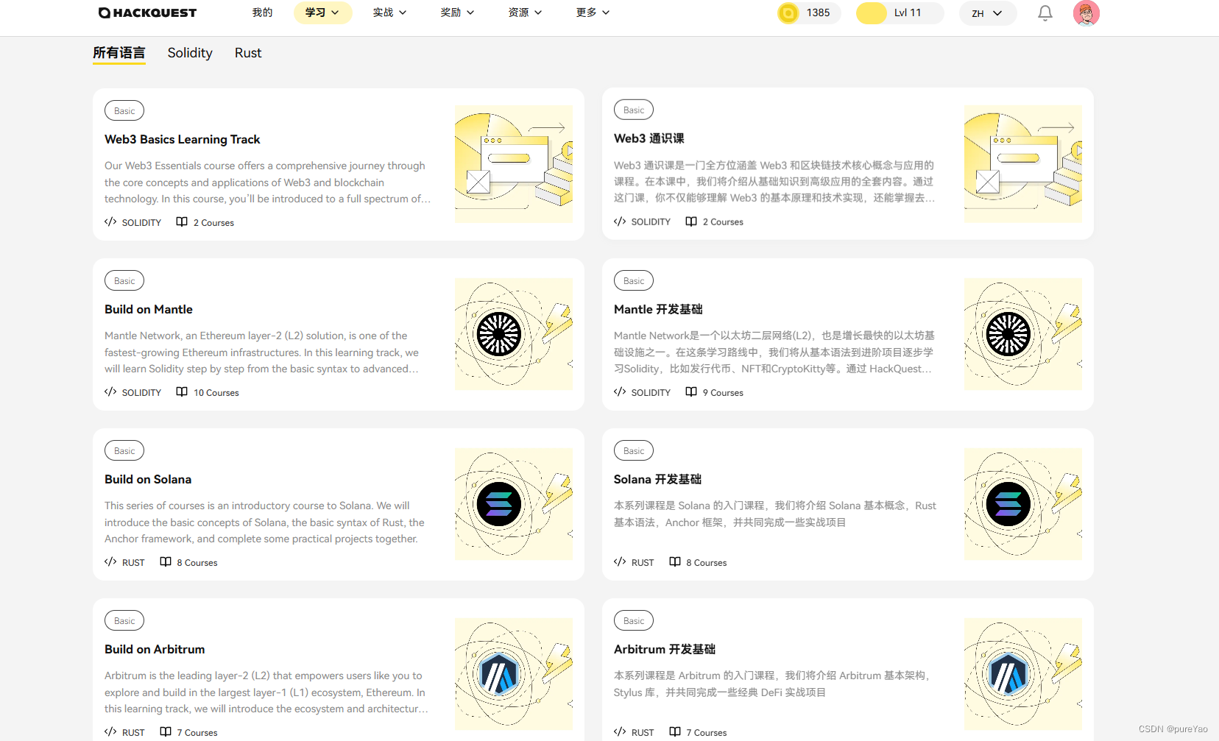Click the code icon on Build on Arbitrum
The width and height of the screenshot is (1219, 741).
coord(110,731)
